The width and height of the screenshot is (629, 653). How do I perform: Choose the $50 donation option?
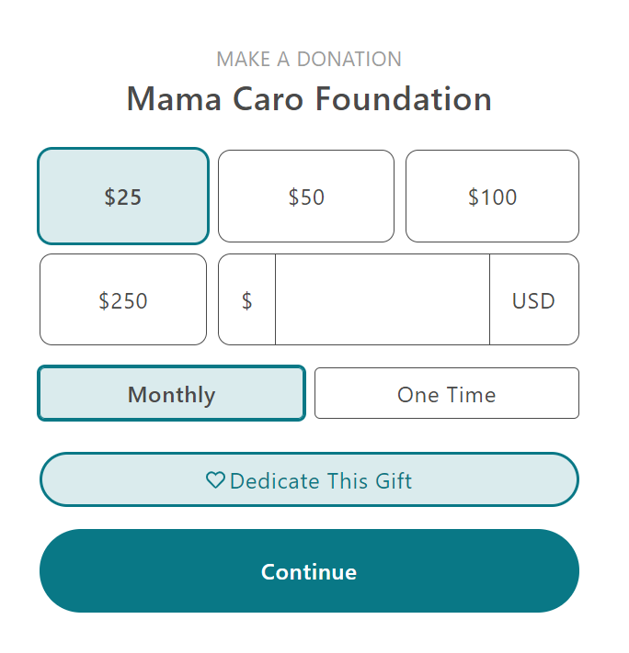point(306,197)
